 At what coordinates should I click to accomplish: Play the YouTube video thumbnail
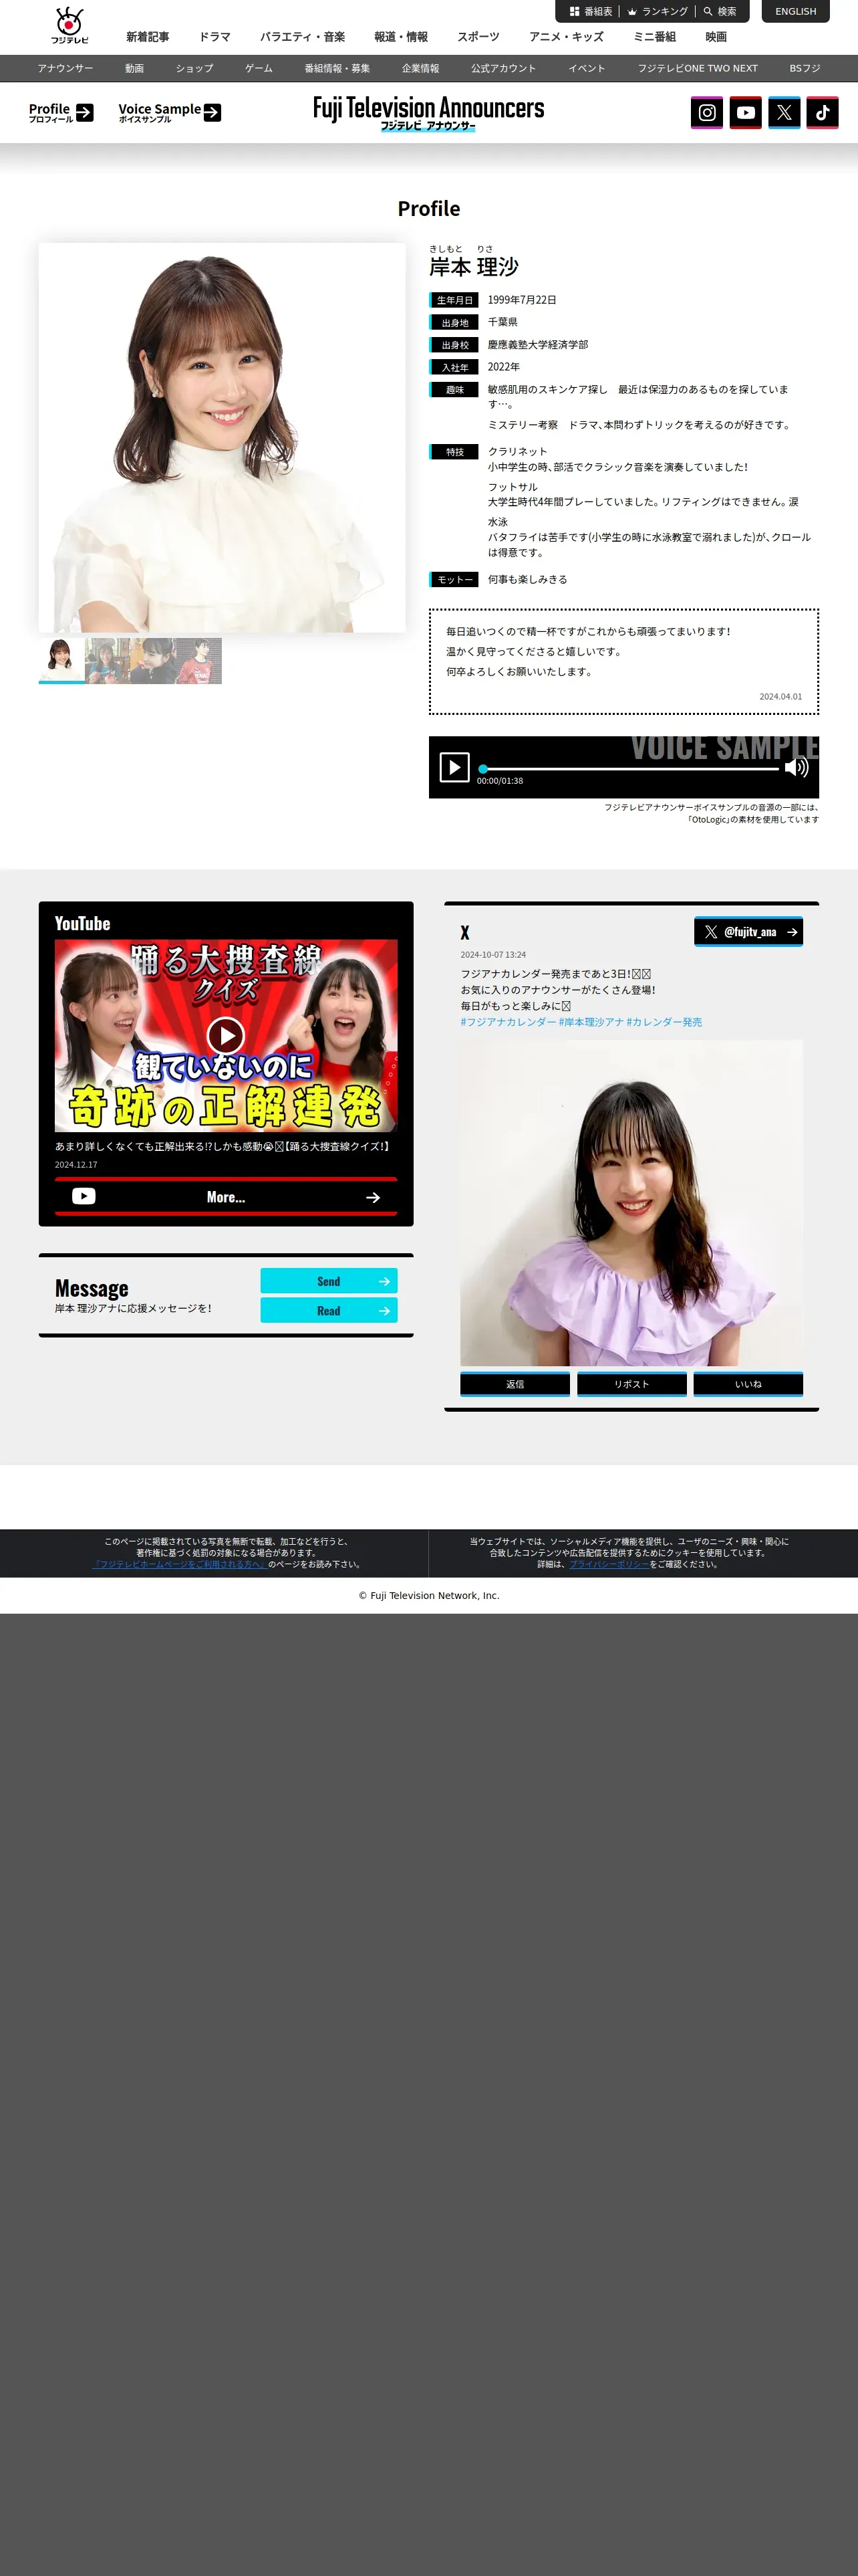pyautogui.click(x=226, y=1035)
